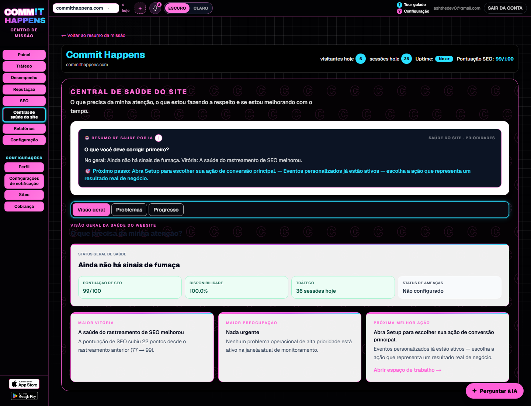The width and height of the screenshot is (531, 406).
Task: Click the pink Configuração help icon
Action: point(399,11)
